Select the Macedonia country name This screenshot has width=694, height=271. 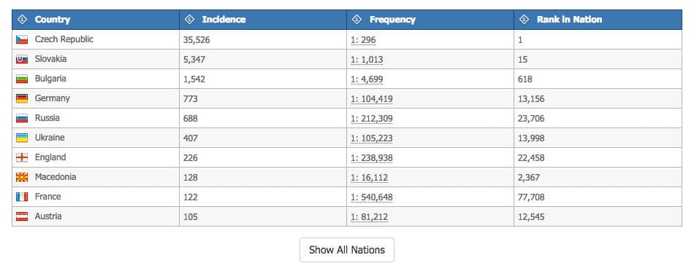(x=56, y=176)
